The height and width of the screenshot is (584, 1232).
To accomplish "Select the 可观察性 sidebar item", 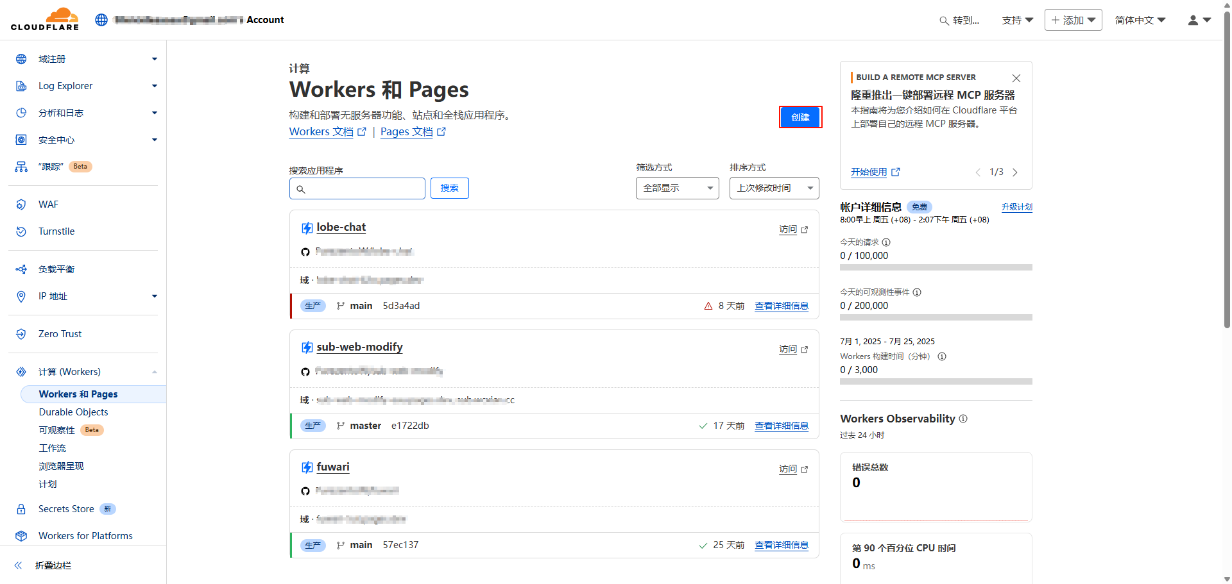I will [x=57, y=430].
